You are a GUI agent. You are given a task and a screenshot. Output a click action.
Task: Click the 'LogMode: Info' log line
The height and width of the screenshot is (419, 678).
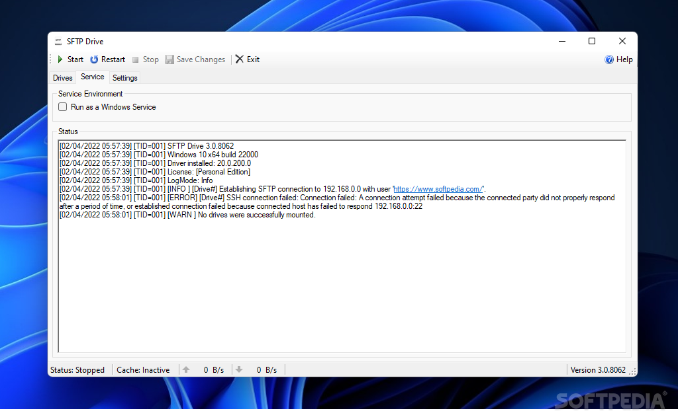136,180
